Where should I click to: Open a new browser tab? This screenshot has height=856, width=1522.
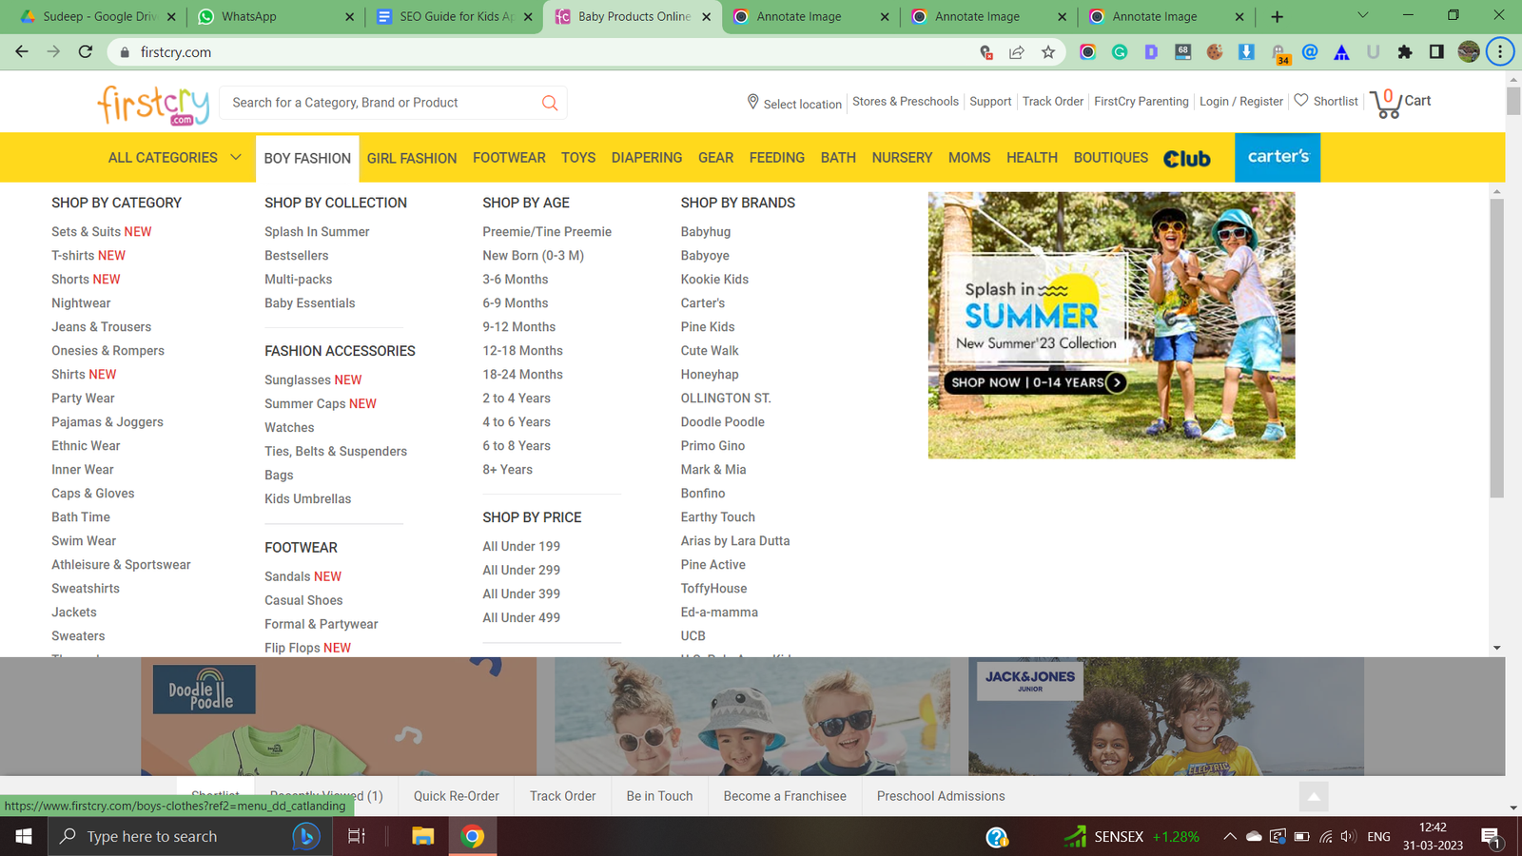coord(1277,16)
